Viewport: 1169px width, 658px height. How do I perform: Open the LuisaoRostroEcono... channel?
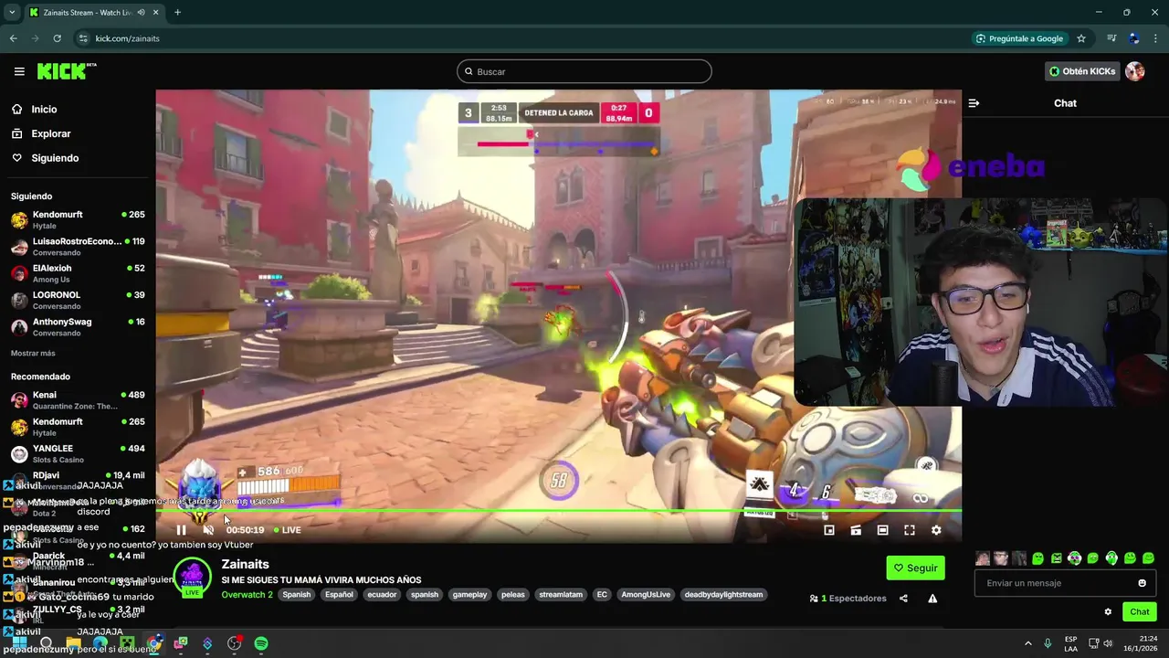pyautogui.click(x=78, y=247)
